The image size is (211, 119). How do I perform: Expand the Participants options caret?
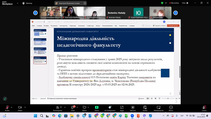[x=65, y=108]
